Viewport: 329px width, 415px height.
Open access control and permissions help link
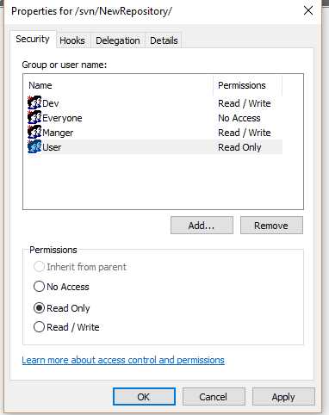123,360
